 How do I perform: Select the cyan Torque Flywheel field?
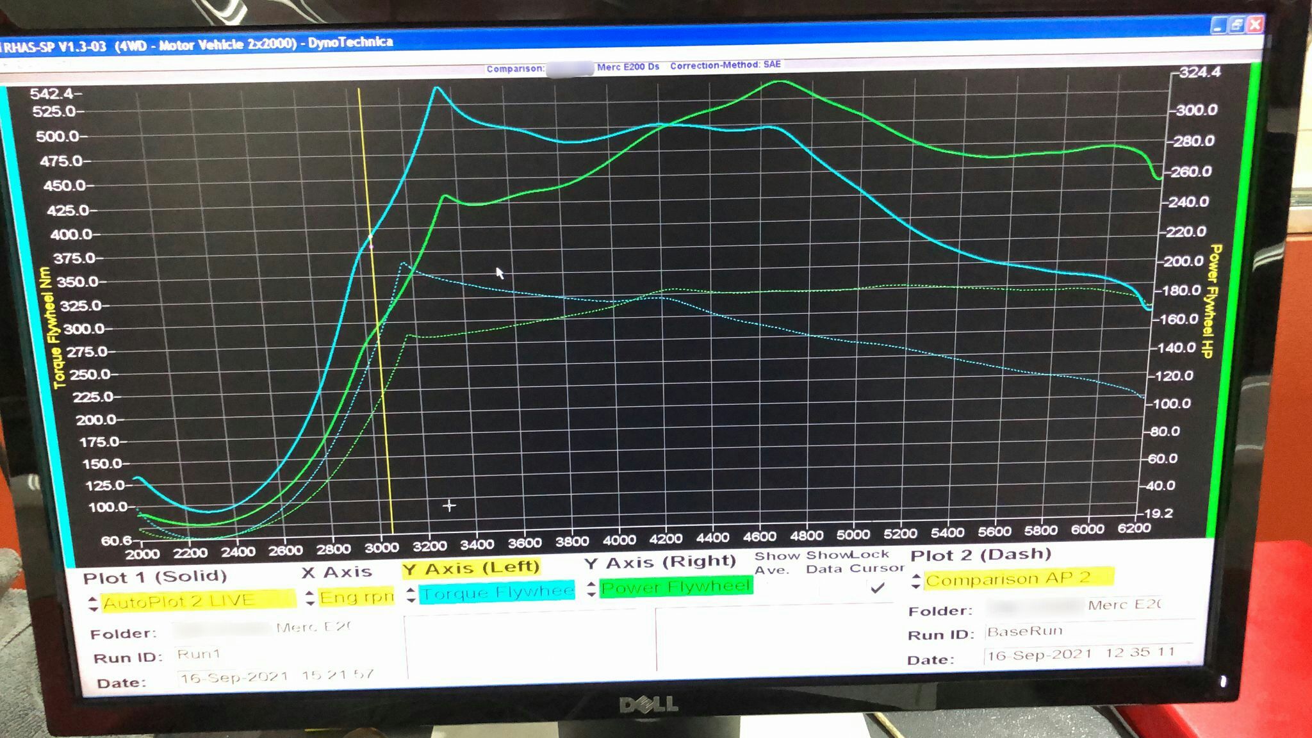click(497, 593)
